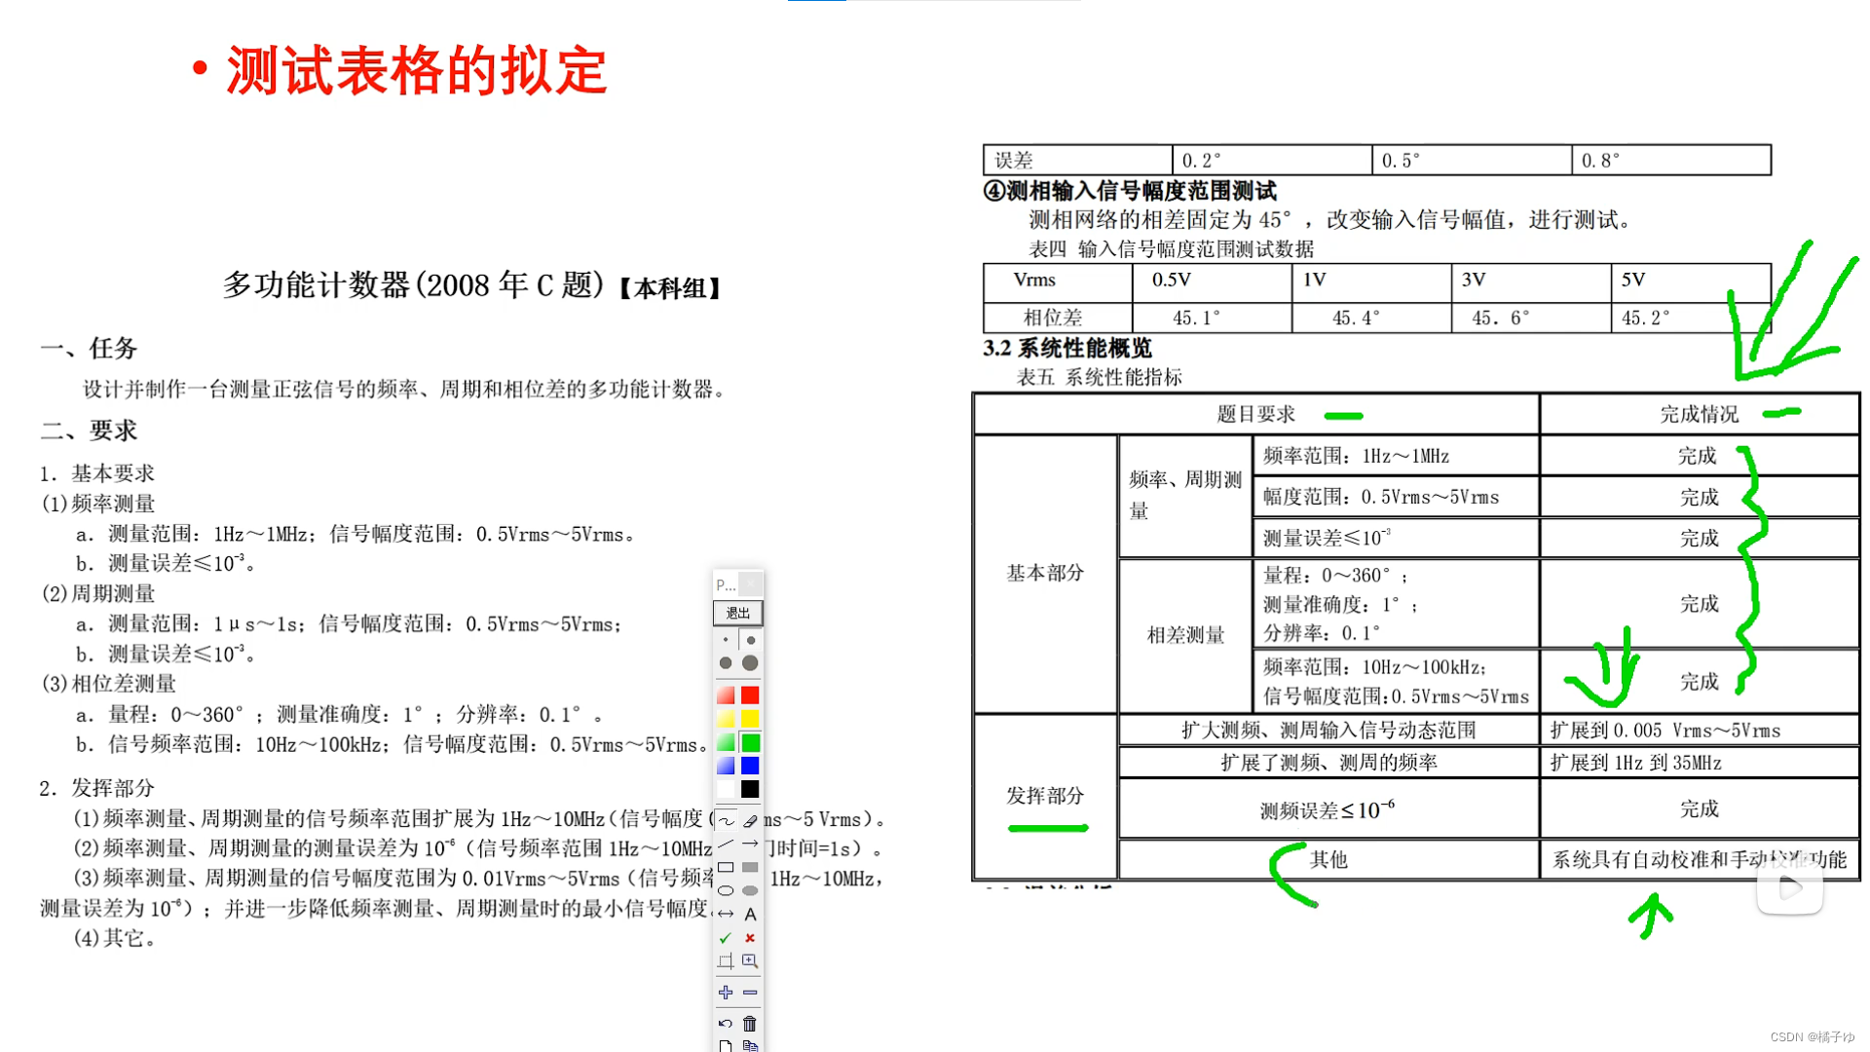Click the cell 相差测量
This screenshot has height=1052, width=1870.
click(x=1185, y=635)
